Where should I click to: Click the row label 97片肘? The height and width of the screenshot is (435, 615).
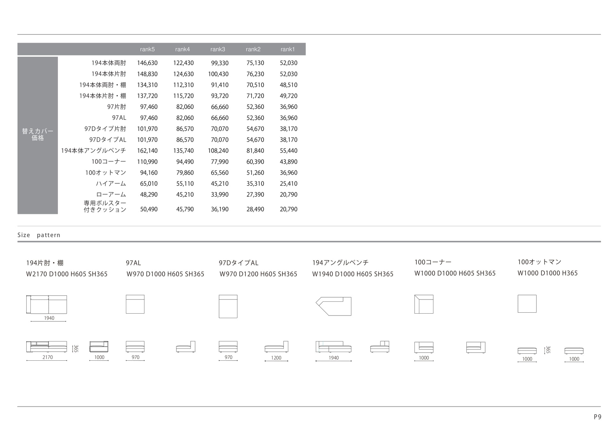tap(117, 107)
